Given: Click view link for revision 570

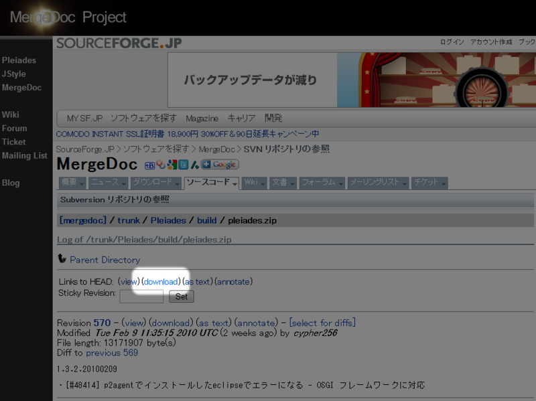Looking at the screenshot, I should click(134, 323).
